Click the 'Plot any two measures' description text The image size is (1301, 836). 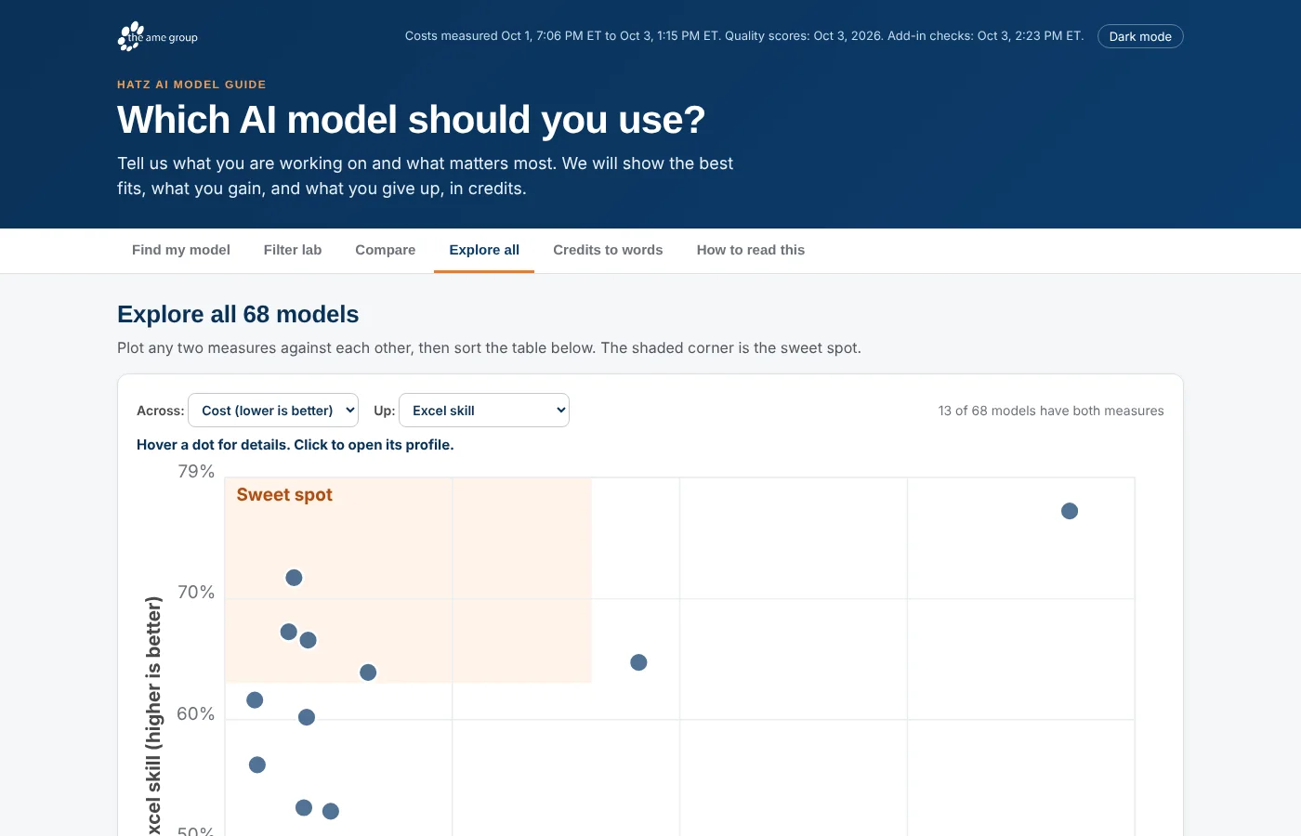click(489, 348)
